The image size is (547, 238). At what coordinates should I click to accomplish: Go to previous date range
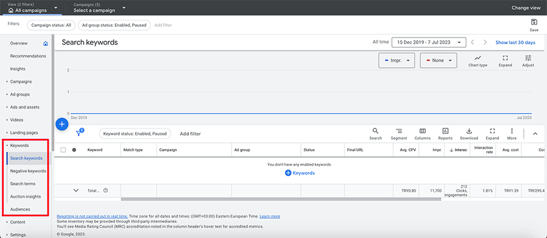(x=473, y=42)
